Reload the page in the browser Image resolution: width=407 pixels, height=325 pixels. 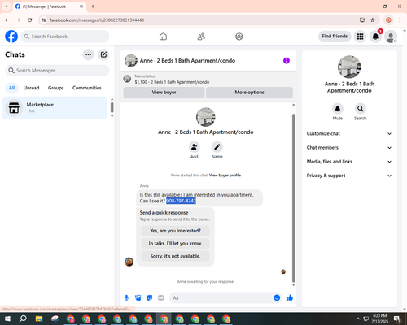coord(30,20)
